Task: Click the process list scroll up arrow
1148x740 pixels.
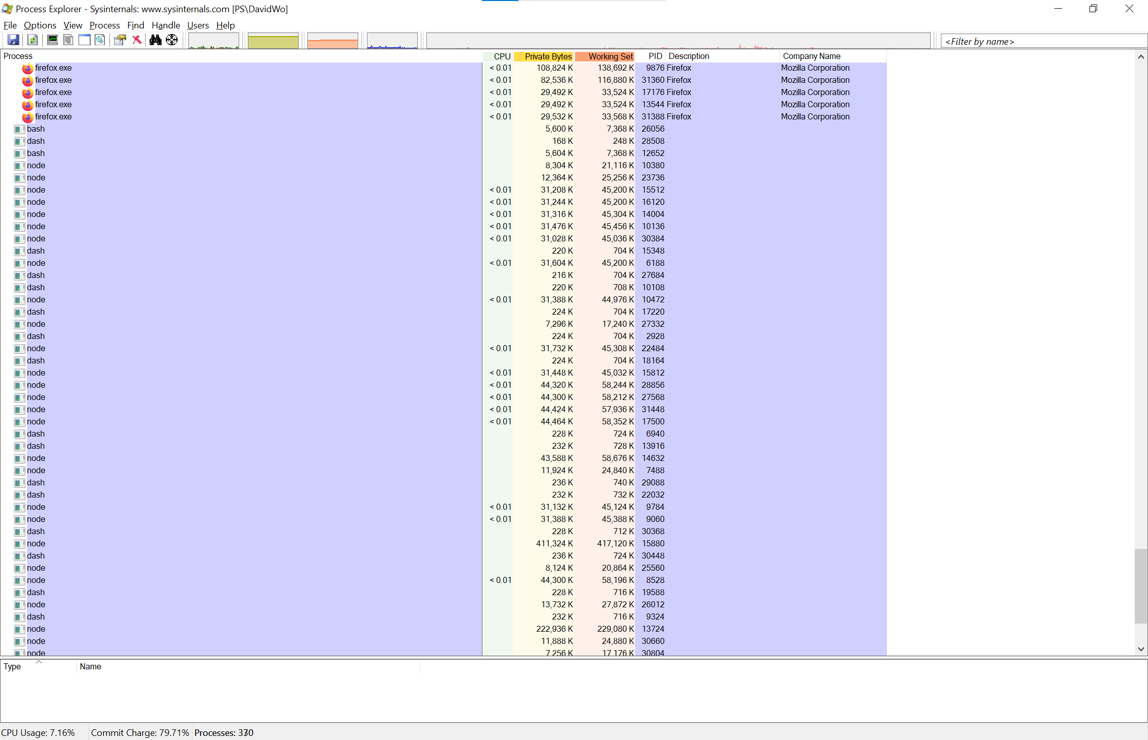Action: click(1141, 56)
